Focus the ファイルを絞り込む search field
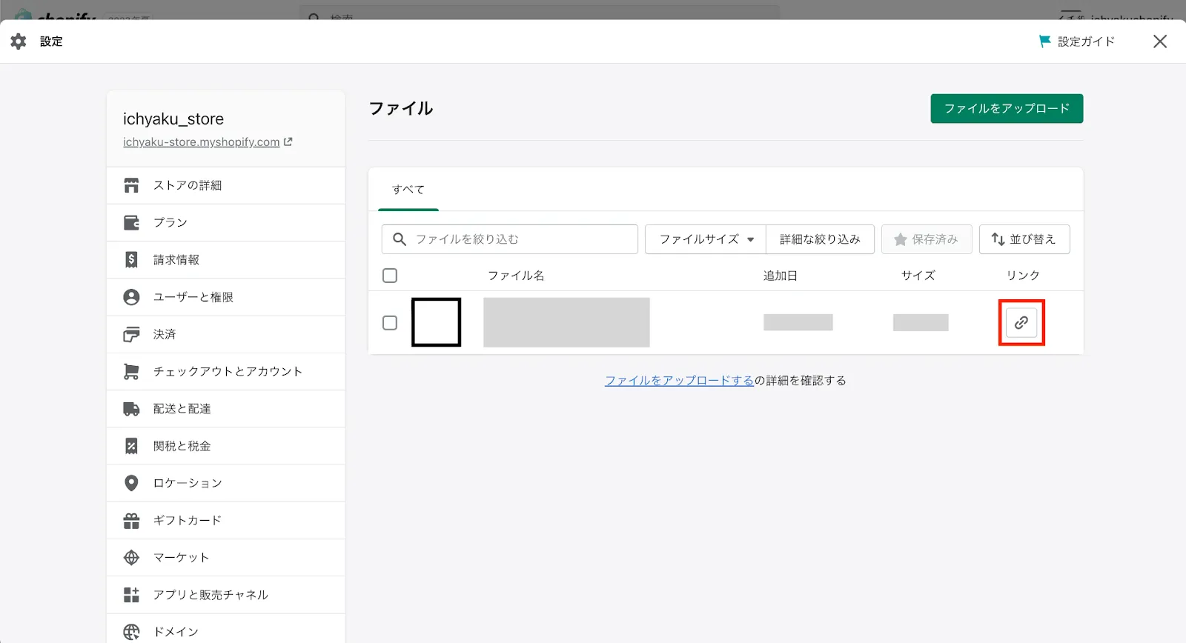Screen dimensions: 1186x643 [510, 239]
